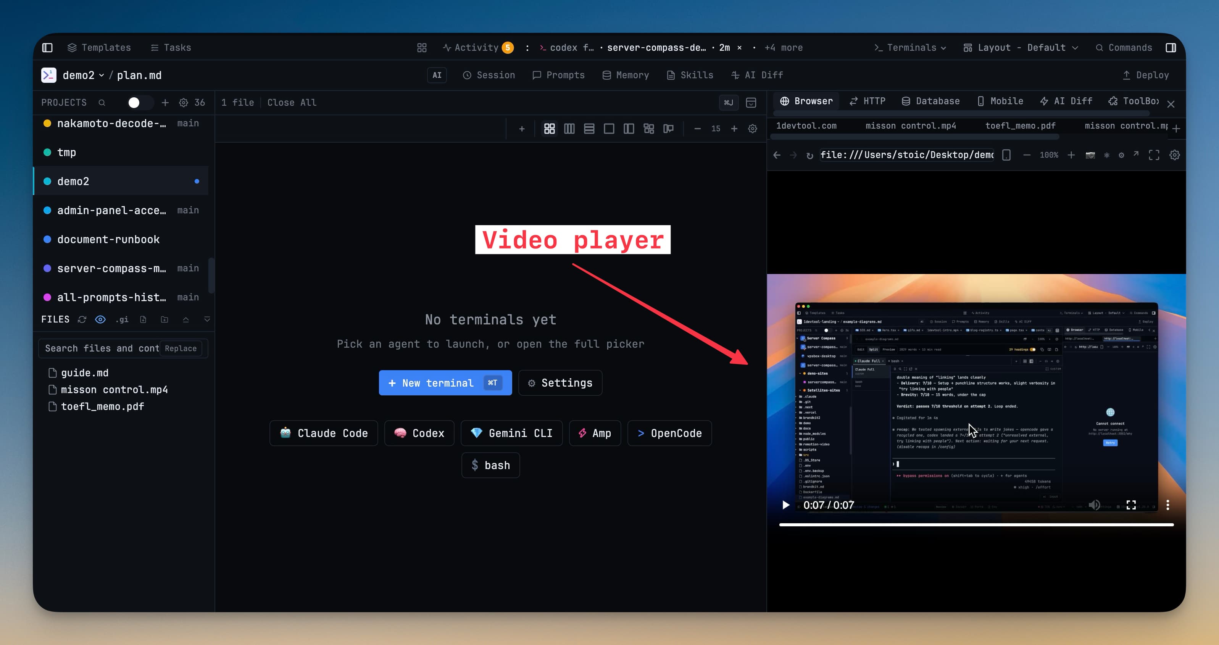This screenshot has height=645, width=1219.
Task: Open the Prompts tab
Action: point(558,75)
